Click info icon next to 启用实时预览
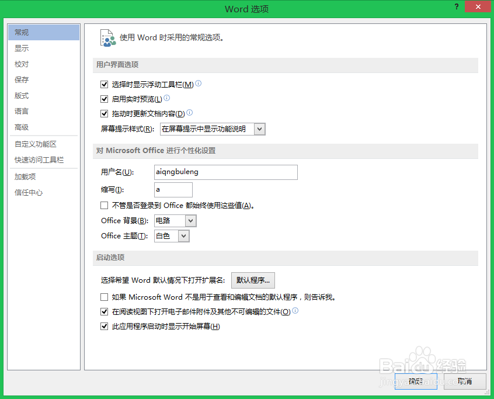 tap(166, 98)
